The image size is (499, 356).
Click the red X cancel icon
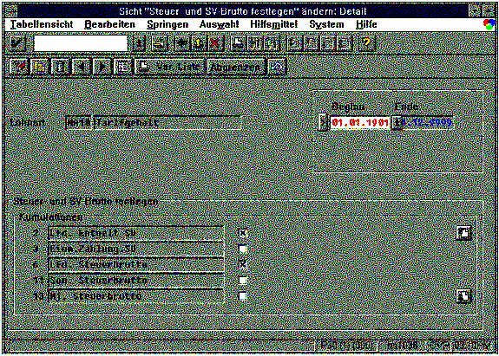(215, 43)
